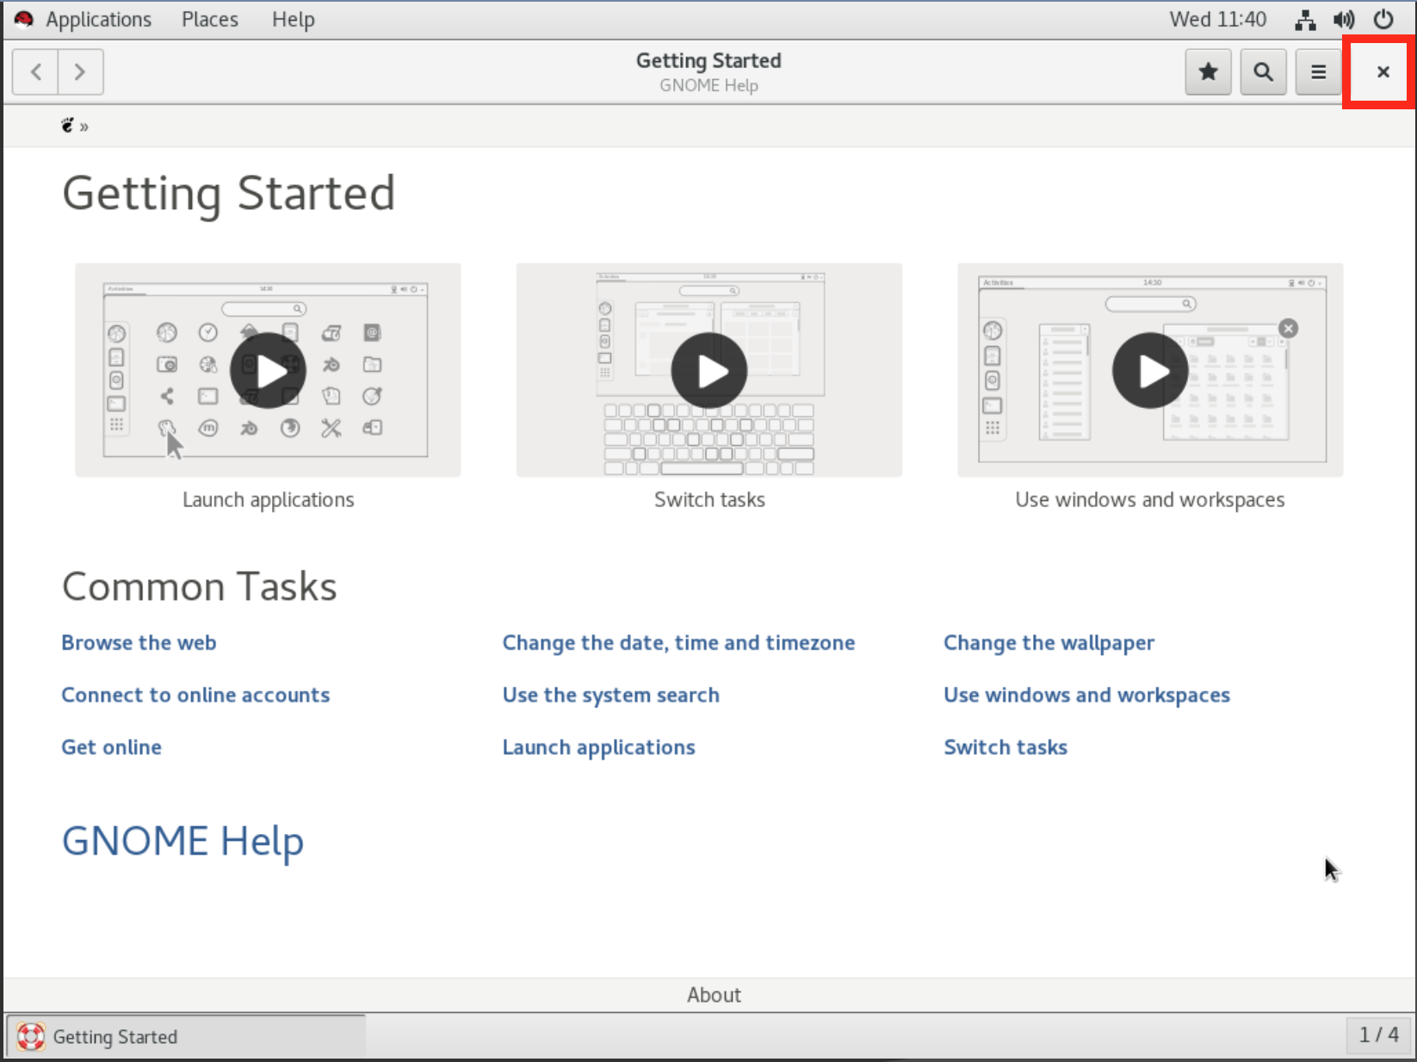Open the Places menu
This screenshot has width=1417, height=1062.
tap(209, 20)
